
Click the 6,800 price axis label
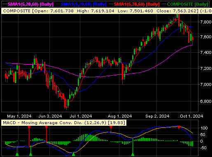point(206,101)
